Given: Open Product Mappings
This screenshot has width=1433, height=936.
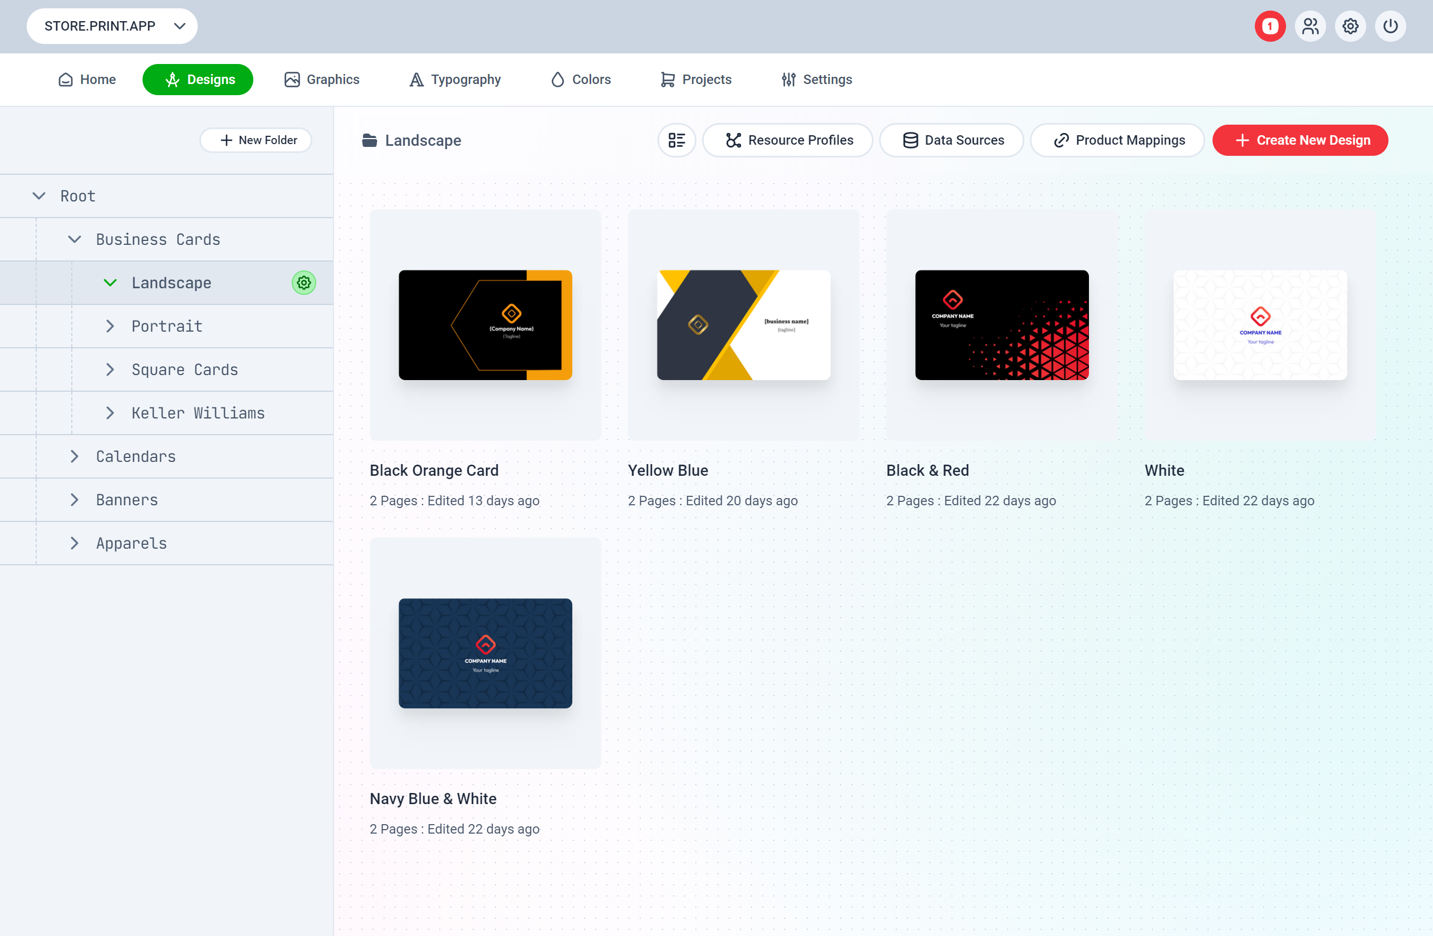Looking at the screenshot, I should pos(1118,140).
